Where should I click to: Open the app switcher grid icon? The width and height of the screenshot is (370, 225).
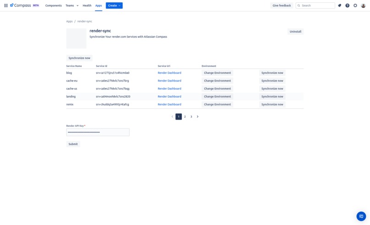click(x=6, y=5)
